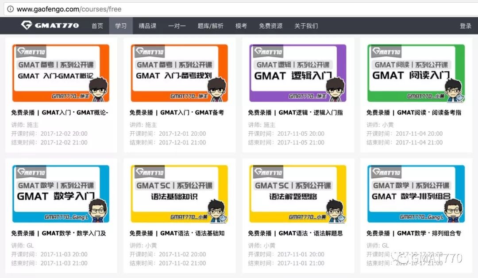Click title 免费录播 | GMAT数学 · 数学入门及
Viewport: 478px width, 278px height.
tap(58, 233)
